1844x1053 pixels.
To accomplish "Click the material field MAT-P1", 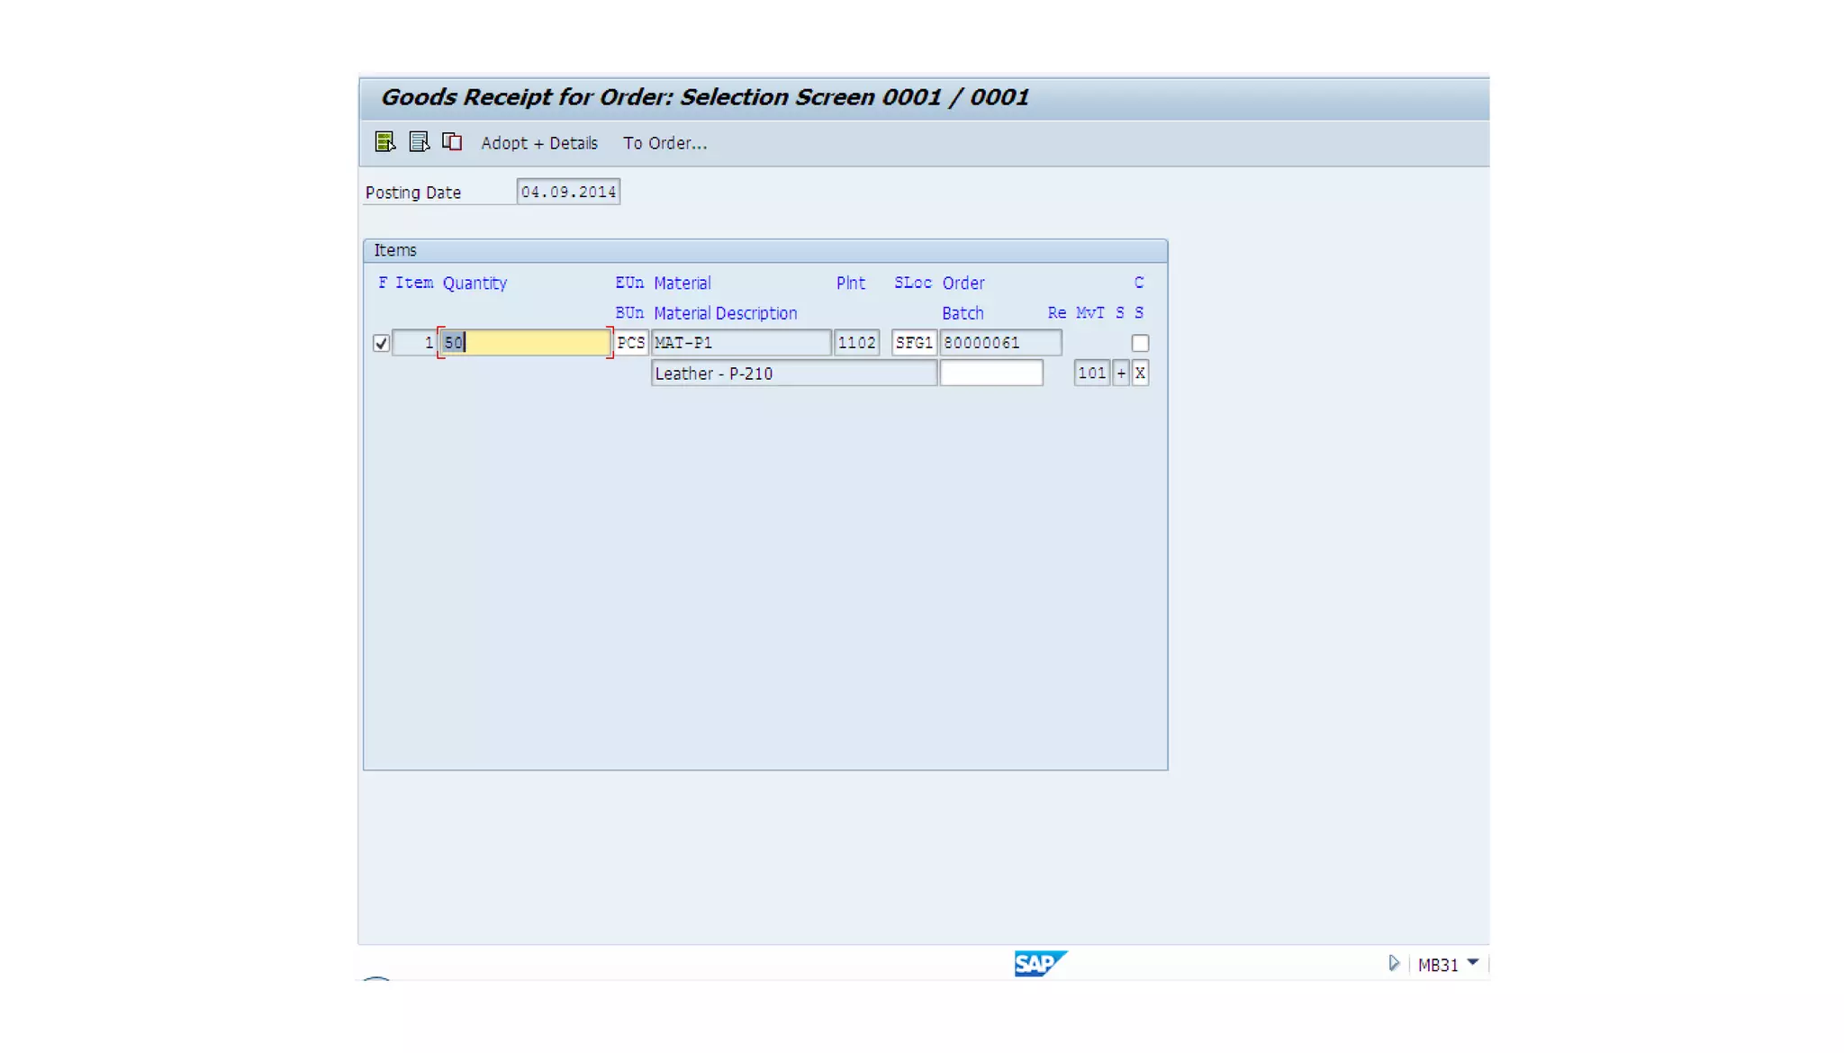I will [740, 343].
